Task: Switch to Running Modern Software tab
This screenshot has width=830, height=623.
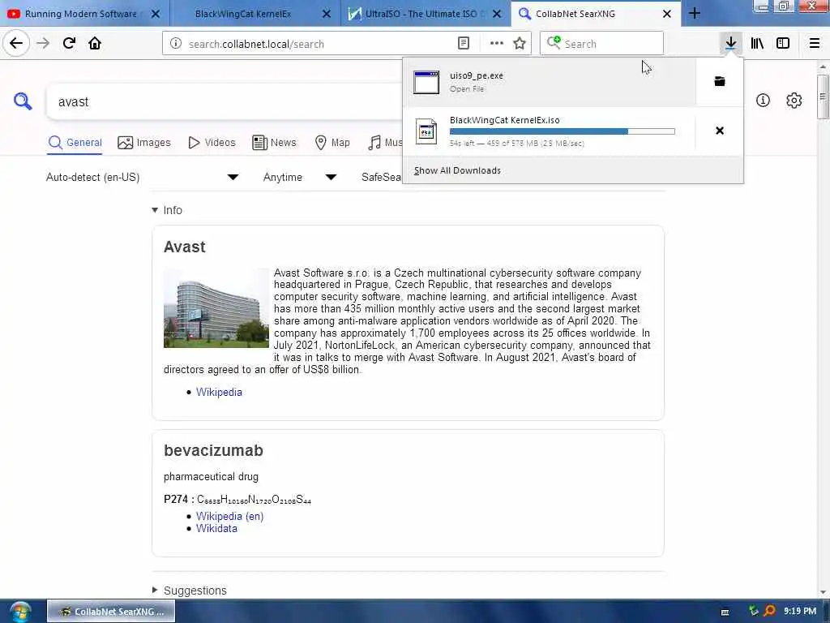Action: tap(80, 14)
